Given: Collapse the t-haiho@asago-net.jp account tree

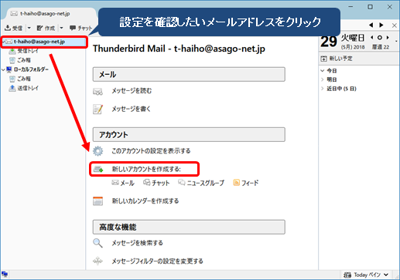Looking at the screenshot, I should click(3, 42).
